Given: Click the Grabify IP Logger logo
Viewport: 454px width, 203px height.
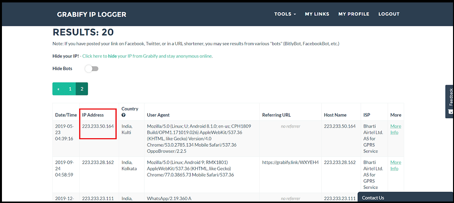Looking at the screenshot, I should tap(91, 15).
